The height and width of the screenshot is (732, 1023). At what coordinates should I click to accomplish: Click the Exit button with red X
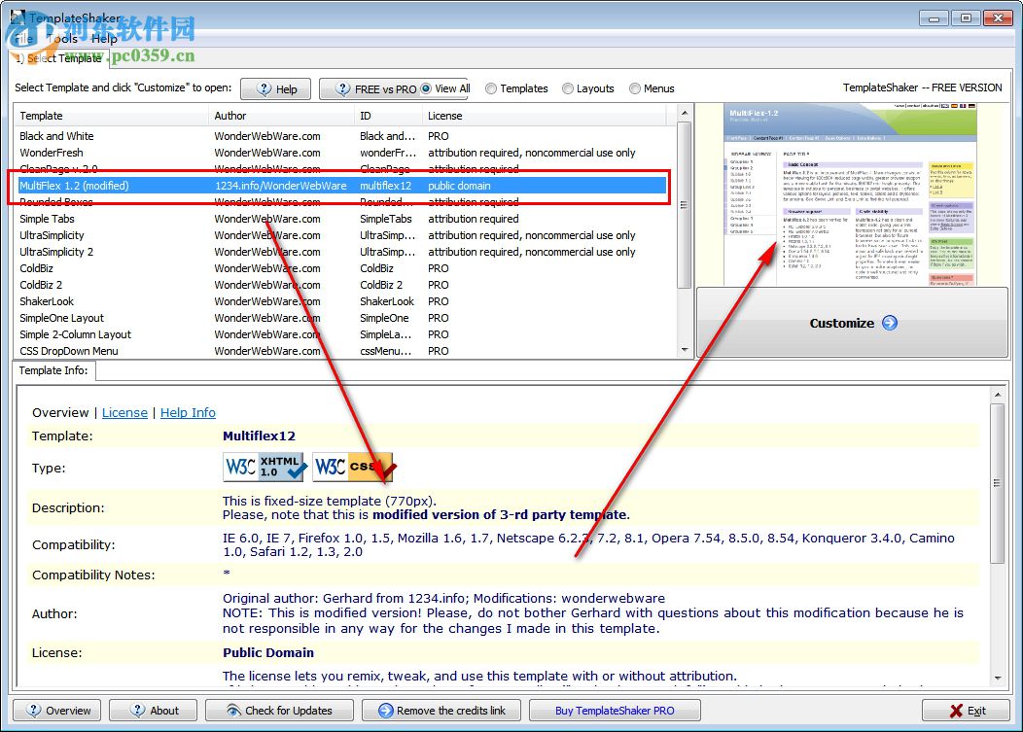(x=967, y=711)
